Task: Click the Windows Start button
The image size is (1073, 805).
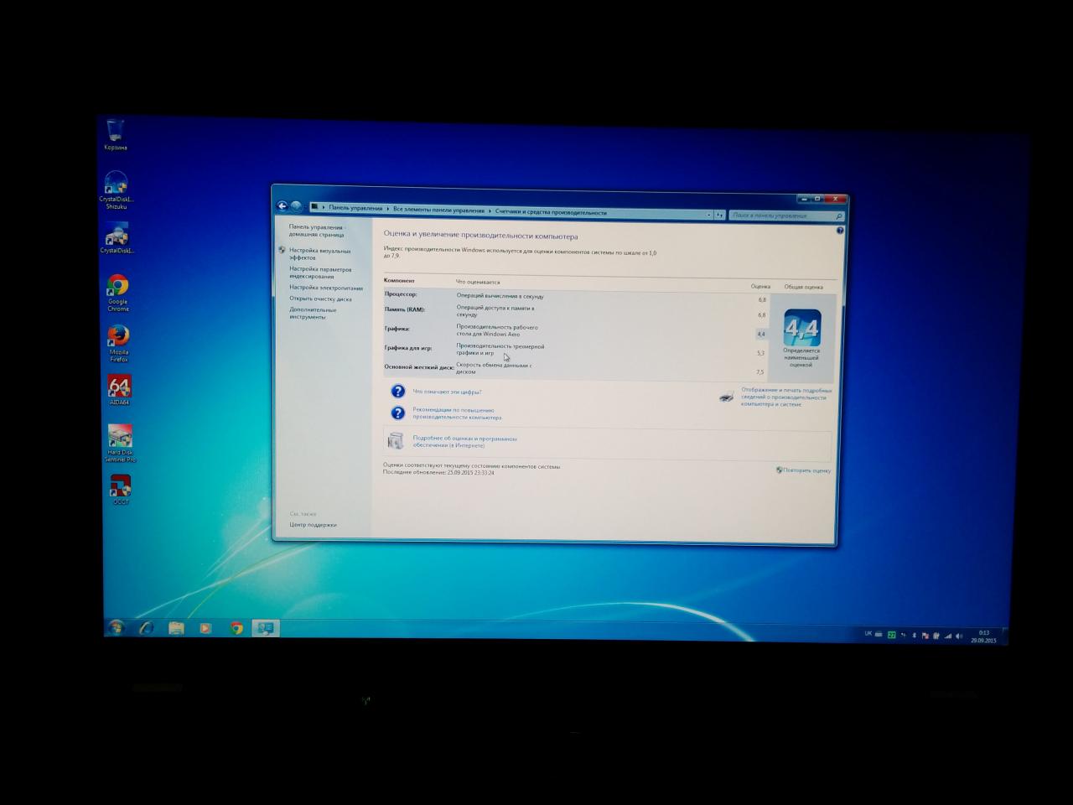Action: pos(116,627)
